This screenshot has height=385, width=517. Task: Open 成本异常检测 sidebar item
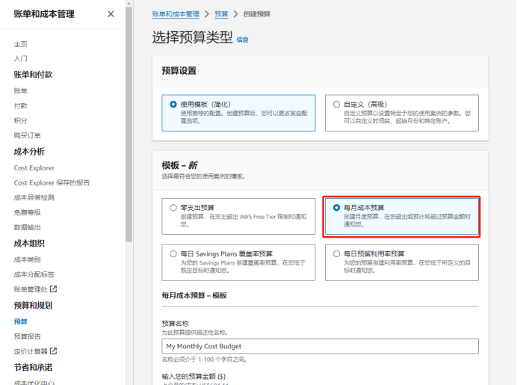tap(34, 197)
